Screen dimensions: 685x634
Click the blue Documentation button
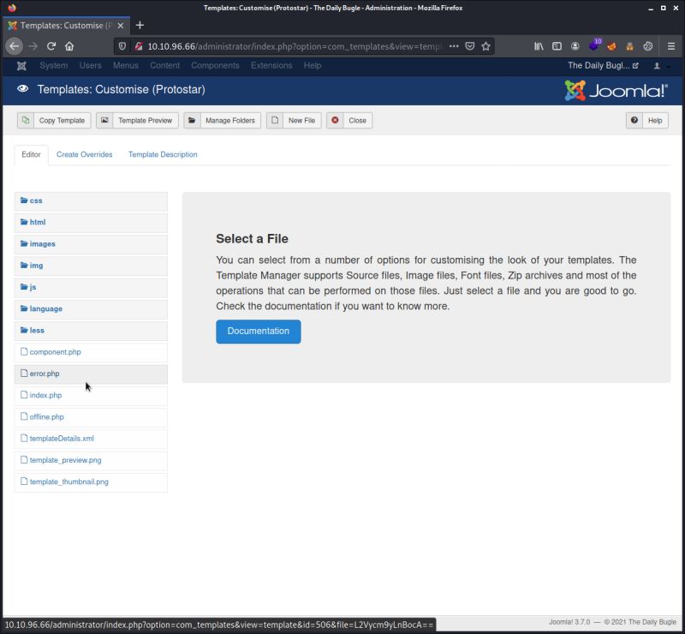click(x=259, y=332)
